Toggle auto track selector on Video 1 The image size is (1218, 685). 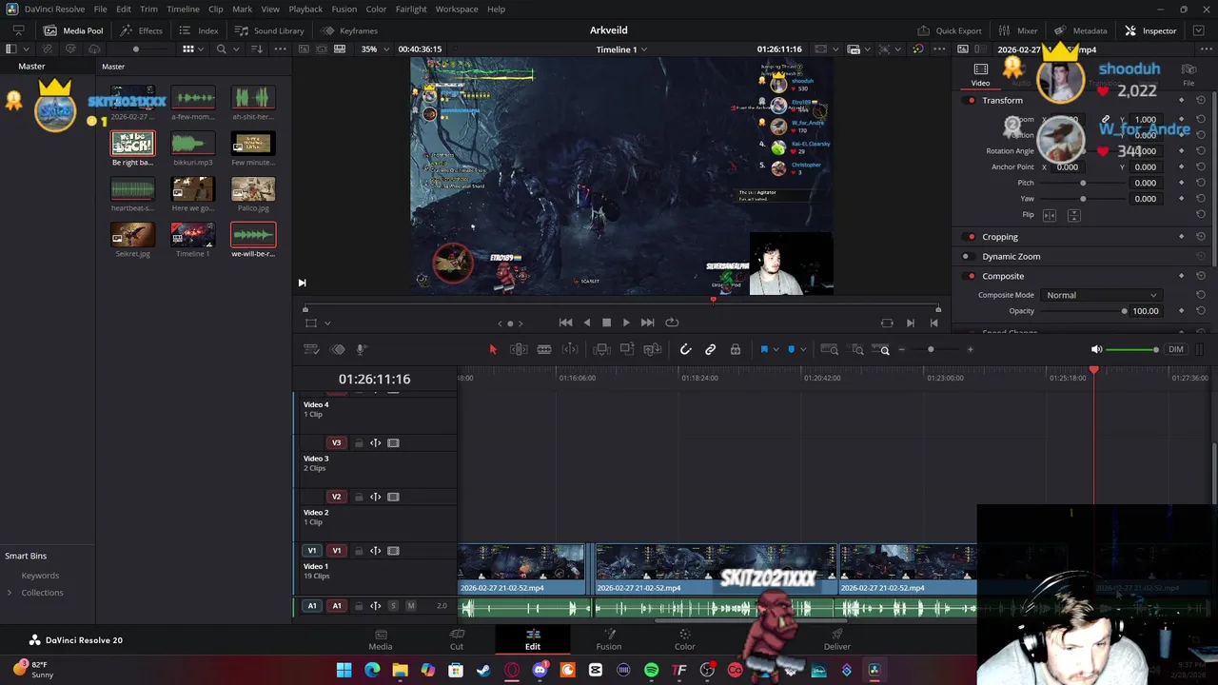point(376,551)
